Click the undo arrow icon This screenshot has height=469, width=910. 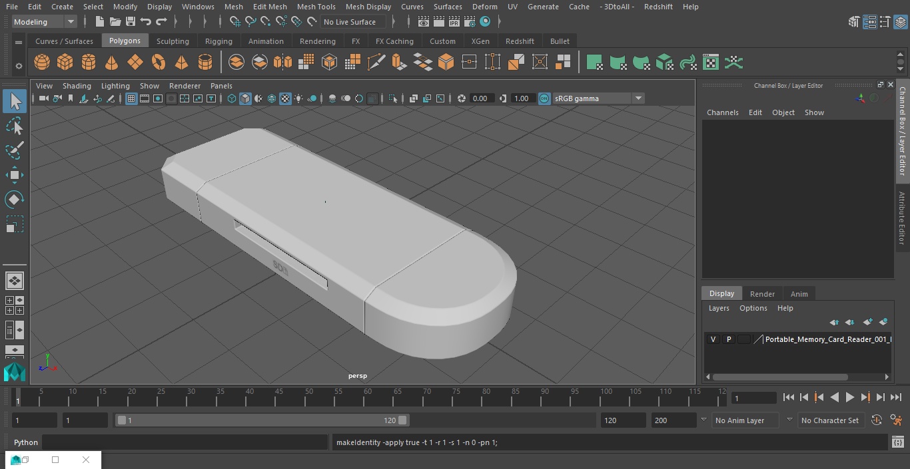[x=146, y=22]
